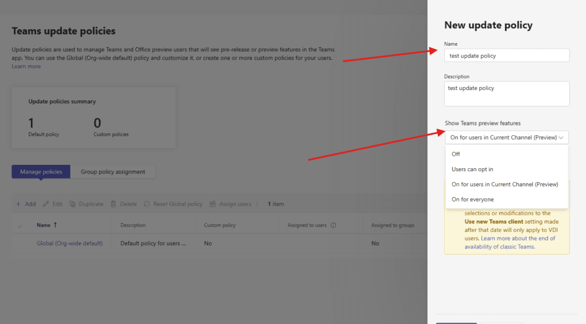Image resolution: width=586 pixels, height=324 pixels.
Task: Click the Reset Global policy icon
Action: pos(147,204)
